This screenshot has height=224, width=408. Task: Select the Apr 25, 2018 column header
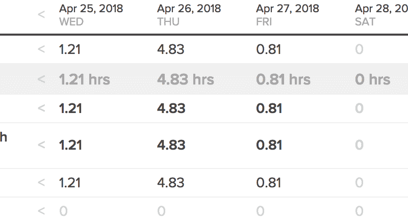coord(91,14)
